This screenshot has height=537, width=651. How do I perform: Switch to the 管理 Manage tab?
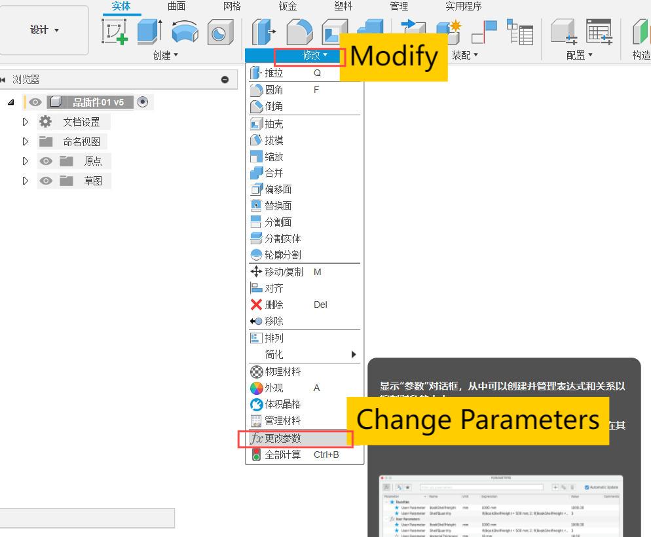click(x=399, y=7)
